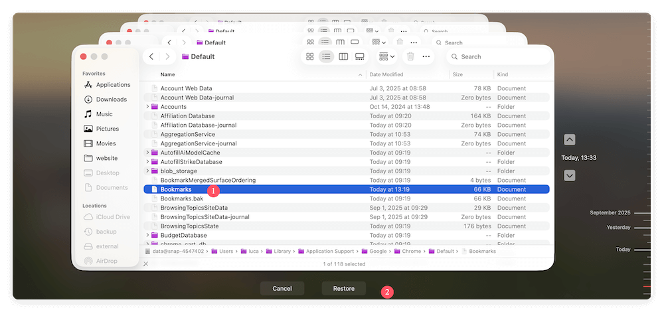Click Application Support in the path bar
Image resolution: width=664 pixels, height=312 pixels.
(326, 251)
